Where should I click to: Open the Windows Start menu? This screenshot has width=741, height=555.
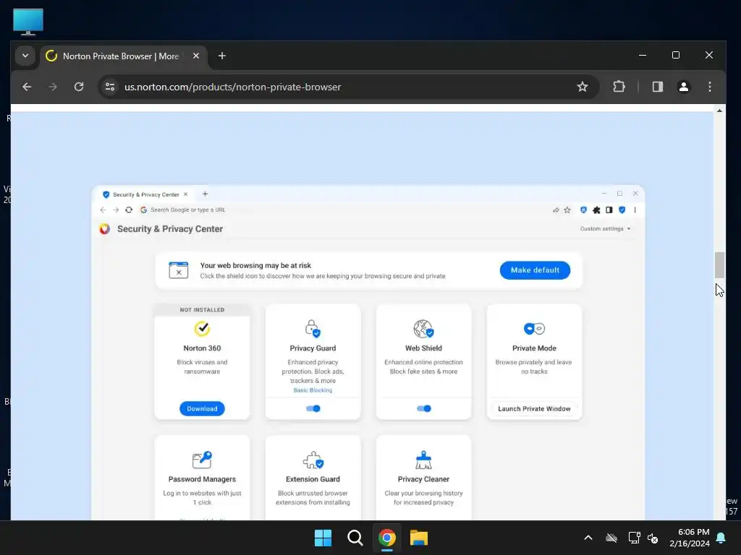coord(323,538)
